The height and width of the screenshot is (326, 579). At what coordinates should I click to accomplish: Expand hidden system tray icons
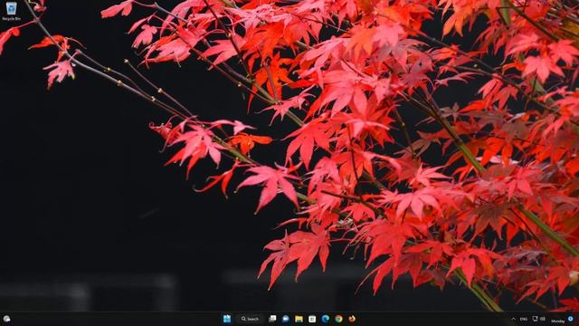[513, 319]
